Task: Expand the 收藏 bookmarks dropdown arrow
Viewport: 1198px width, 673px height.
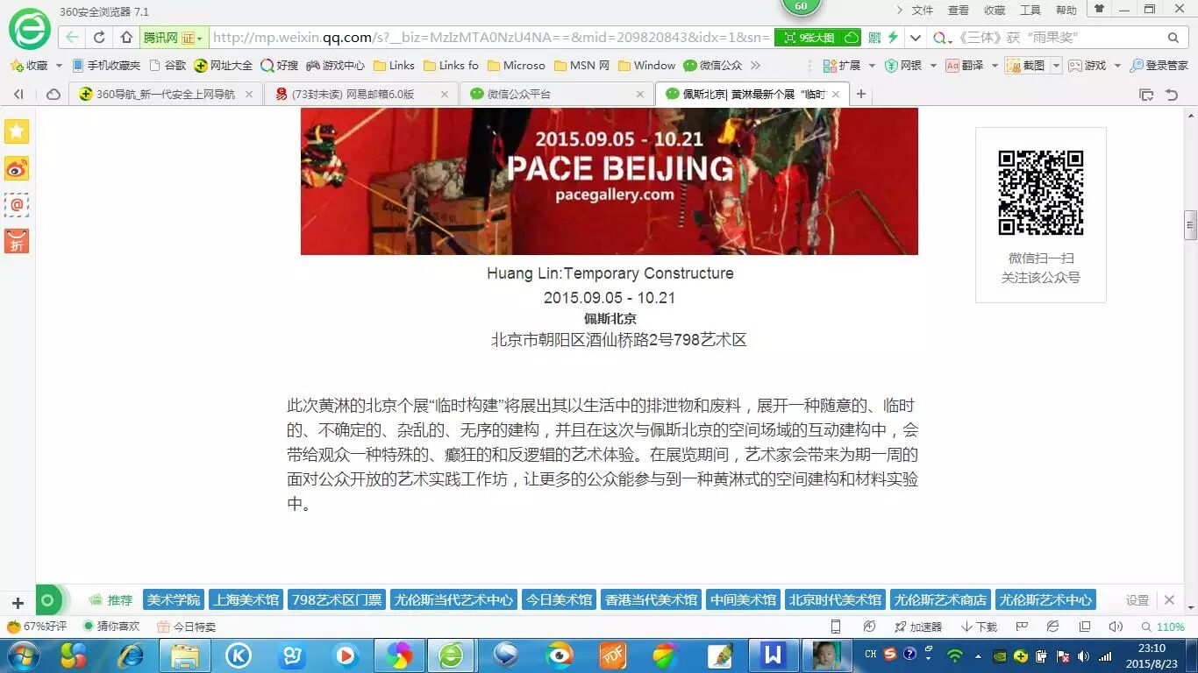Action: (x=59, y=66)
